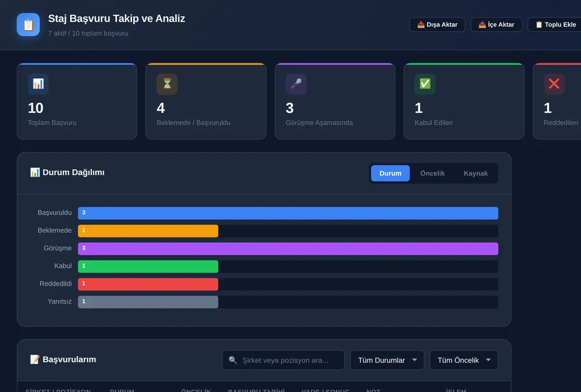Click the microphone icon on Görüşme Aşamasında card
Image resolution: width=581 pixels, height=392 pixels.
pyautogui.click(x=296, y=84)
